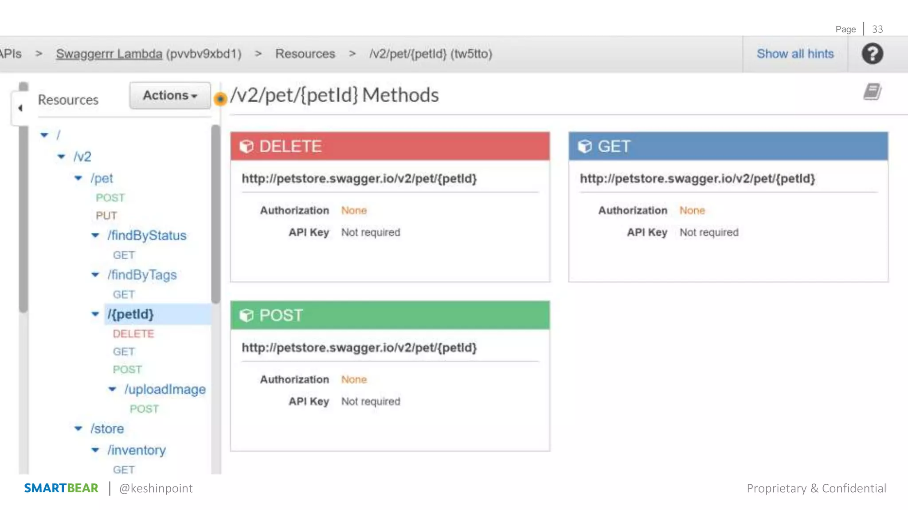Screen dimensions: 908x510
Task: Click the GET method cube icon
Action: tap(585, 146)
